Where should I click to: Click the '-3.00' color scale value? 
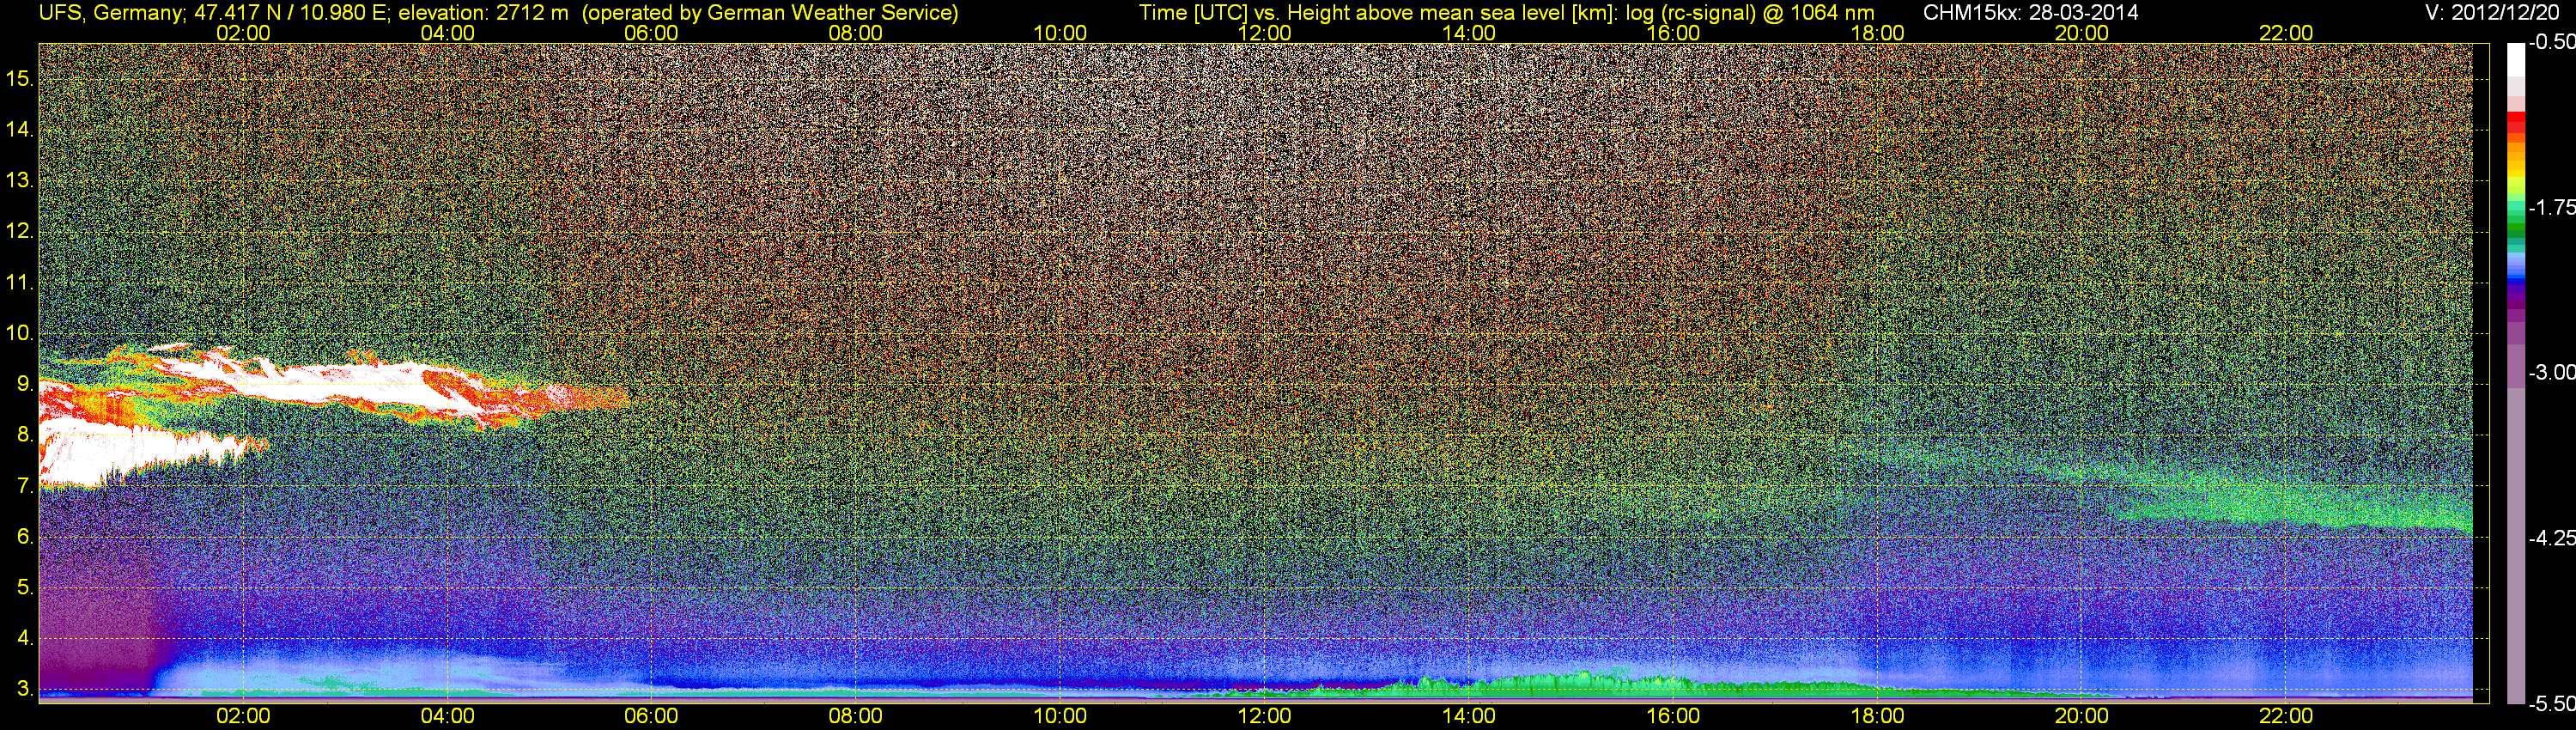click(2551, 372)
